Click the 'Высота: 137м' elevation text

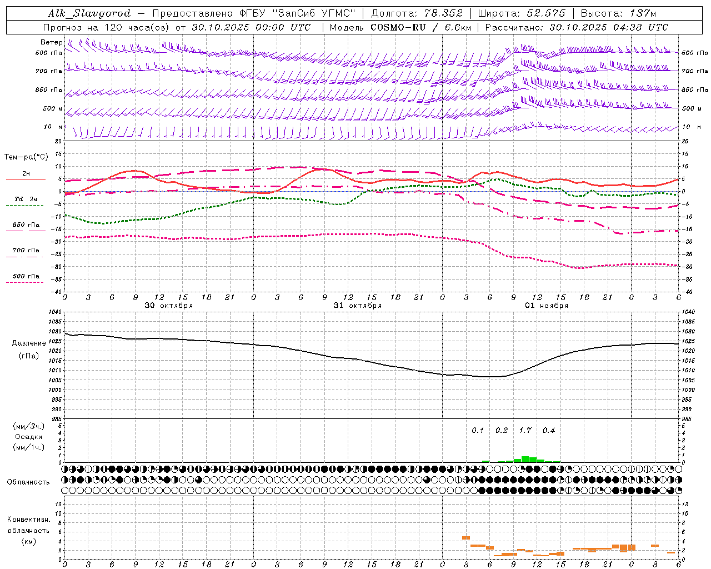[x=618, y=13]
